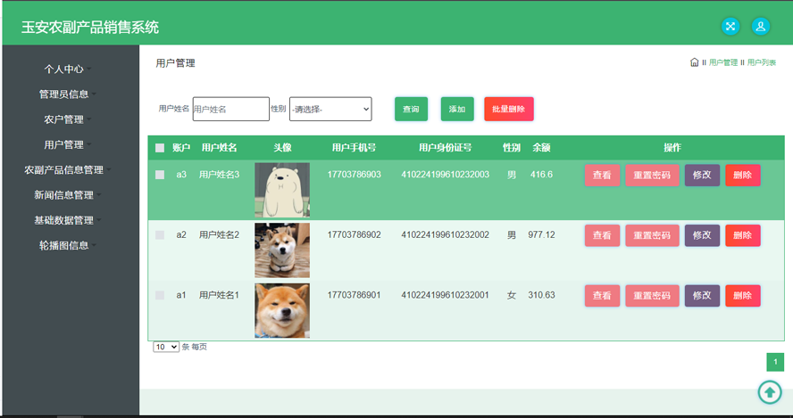Click the polar bear avatar of a3
This screenshot has height=418, width=793.
[x=282, y=190]
